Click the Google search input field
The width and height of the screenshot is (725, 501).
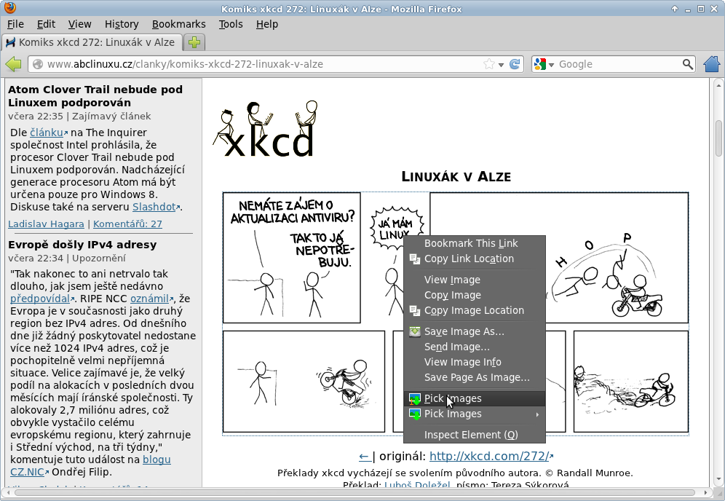click(619, 64)
